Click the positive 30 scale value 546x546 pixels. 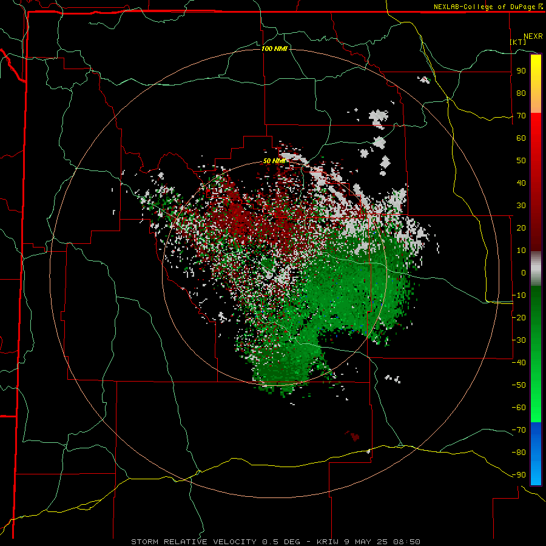coord(521,206)
